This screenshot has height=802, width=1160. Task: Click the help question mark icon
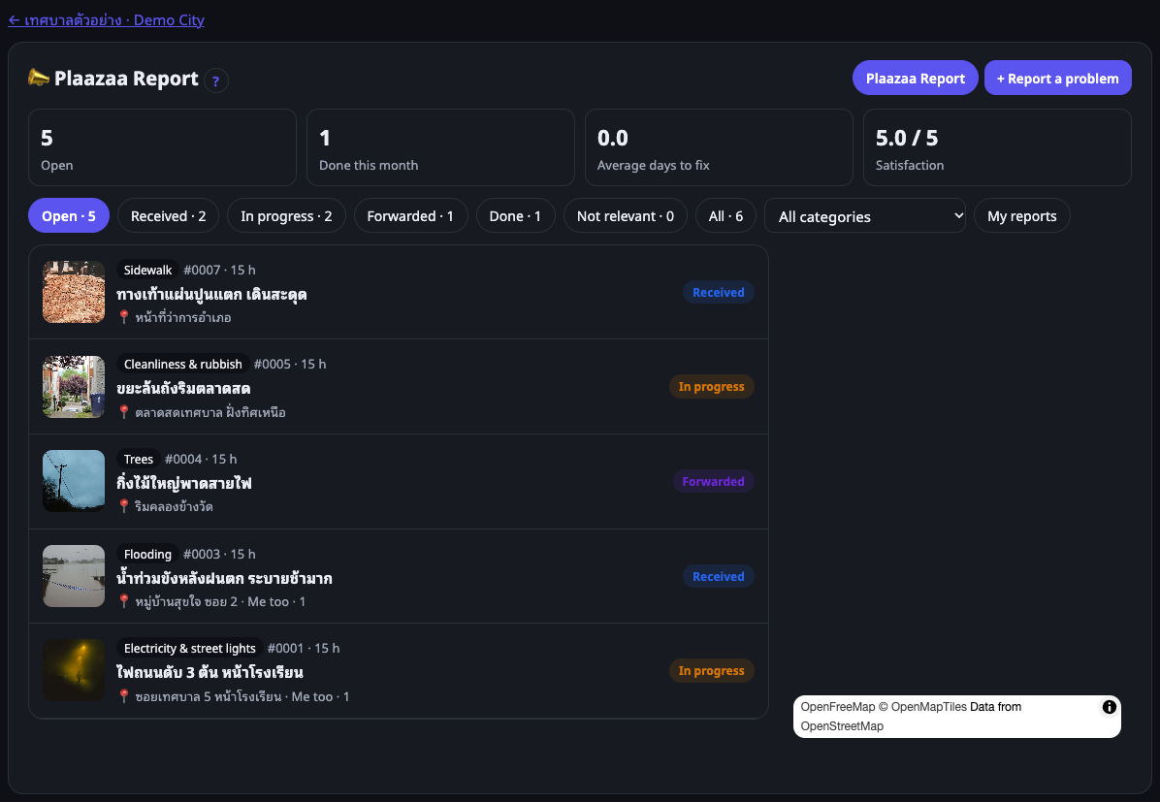(x=216, y=80)
